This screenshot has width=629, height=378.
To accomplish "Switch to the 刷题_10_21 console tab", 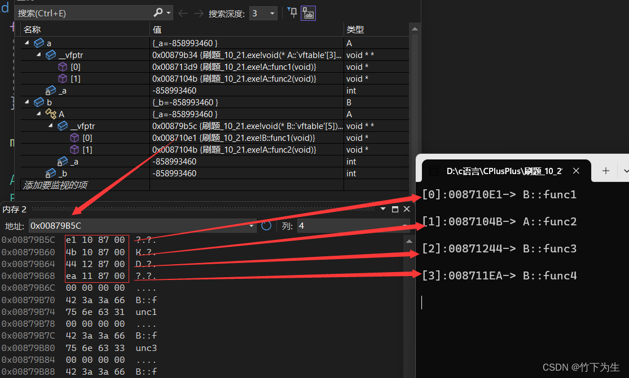I will tap(504, 171).
